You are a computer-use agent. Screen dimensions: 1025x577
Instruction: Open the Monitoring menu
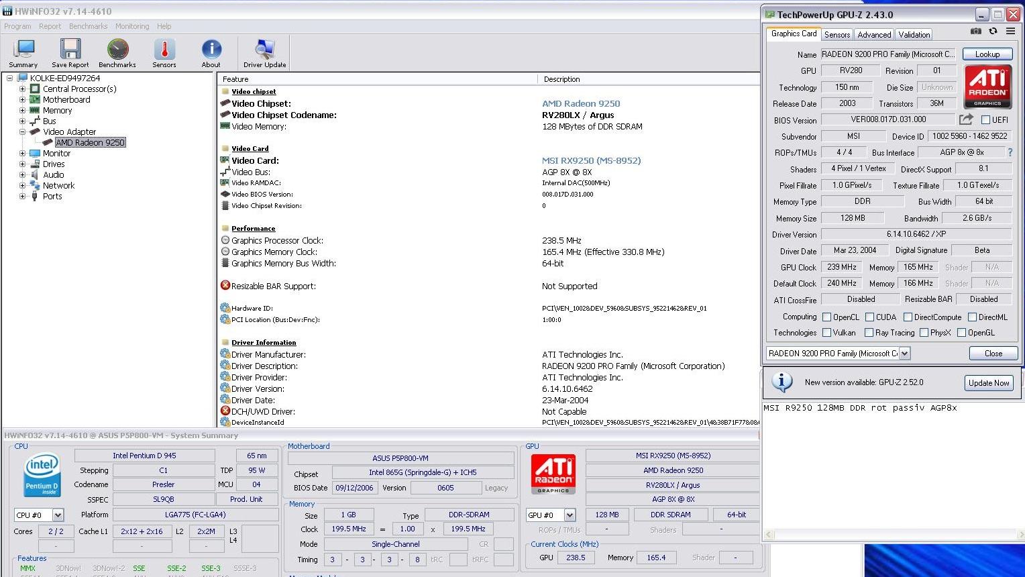(x=132, y=26)
